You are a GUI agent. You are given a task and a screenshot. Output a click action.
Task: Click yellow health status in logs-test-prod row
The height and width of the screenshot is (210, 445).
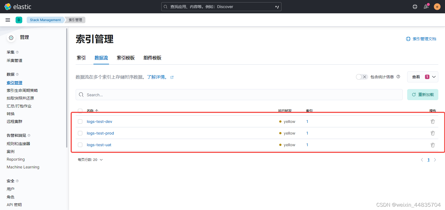287,133
